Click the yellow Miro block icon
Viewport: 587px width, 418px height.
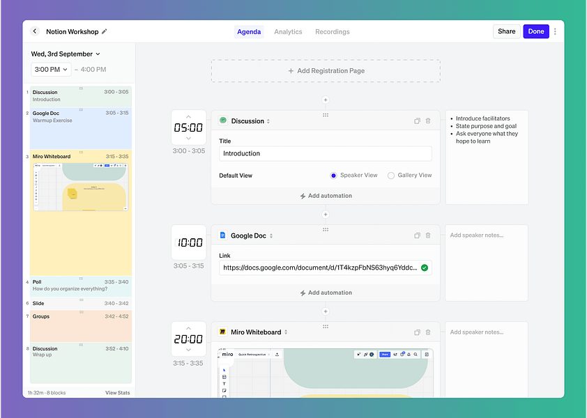[x=223, y=332]
